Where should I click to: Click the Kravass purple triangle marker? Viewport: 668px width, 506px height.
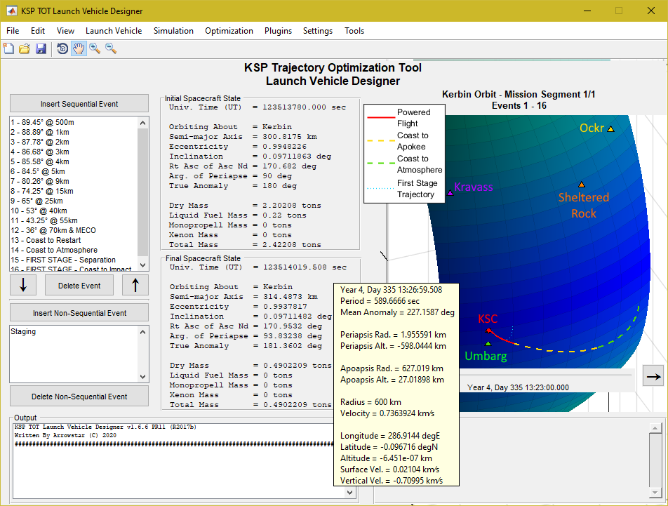click(450, 194)
